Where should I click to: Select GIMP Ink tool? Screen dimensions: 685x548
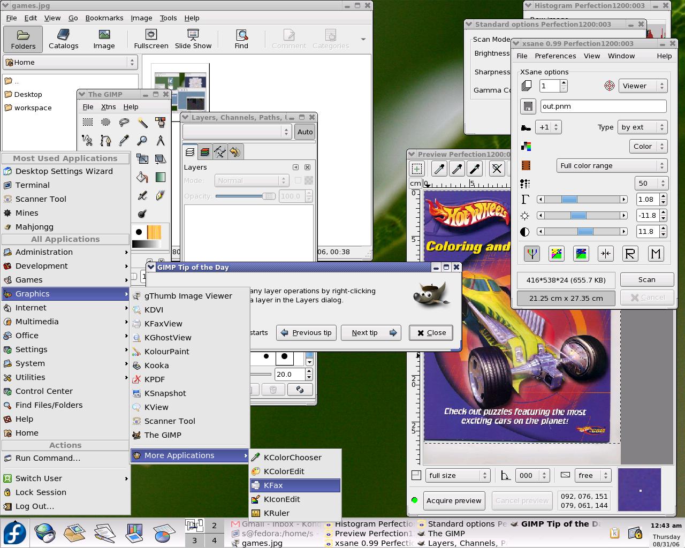coord(161,195)
